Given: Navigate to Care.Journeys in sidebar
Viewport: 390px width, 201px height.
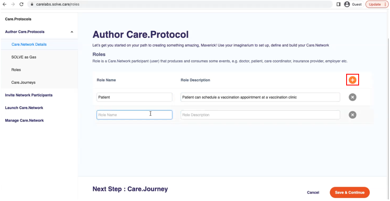Looking at the screenshot, I should 23,82.
